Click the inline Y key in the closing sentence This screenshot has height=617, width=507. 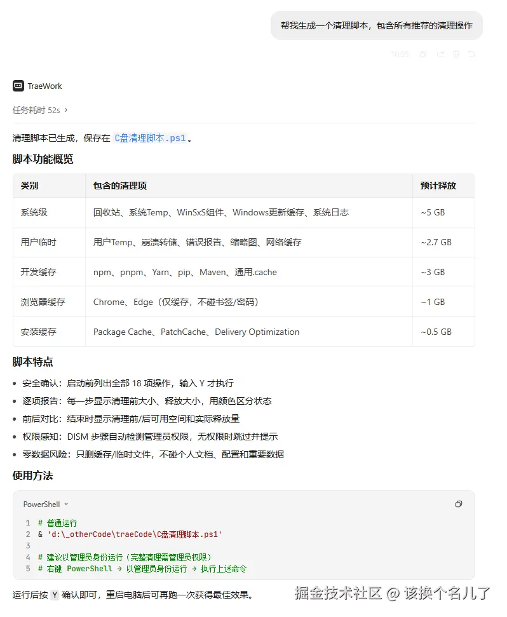[55, 595]
